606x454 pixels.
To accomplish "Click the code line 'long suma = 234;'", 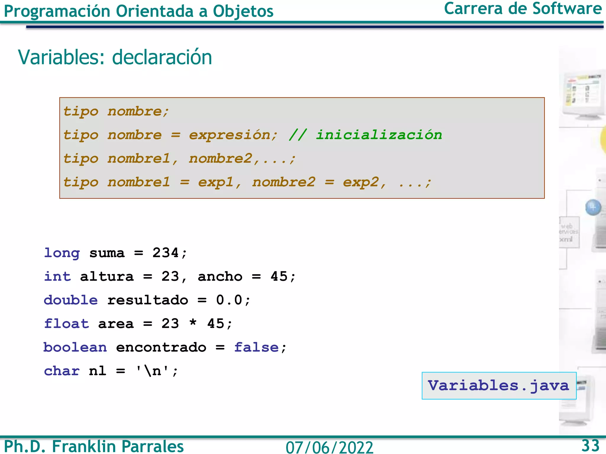I will coord(115,253).
